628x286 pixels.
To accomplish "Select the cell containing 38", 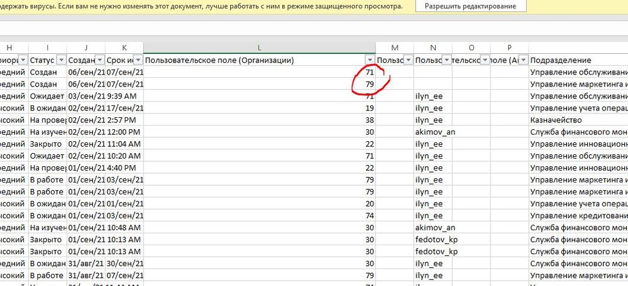I will pyautogui.click(x=259, y=120).
